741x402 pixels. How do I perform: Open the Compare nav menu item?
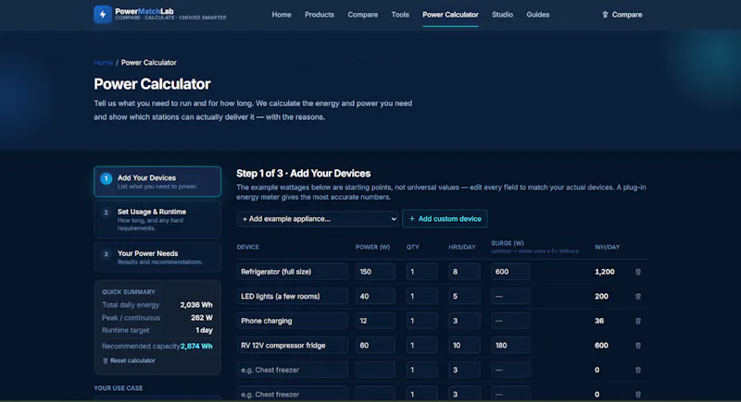coord(362,15)
